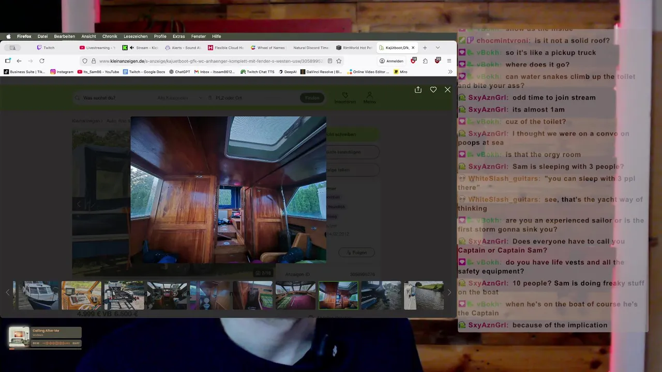Open the Apple menu
662x372 pixels.
8,37
